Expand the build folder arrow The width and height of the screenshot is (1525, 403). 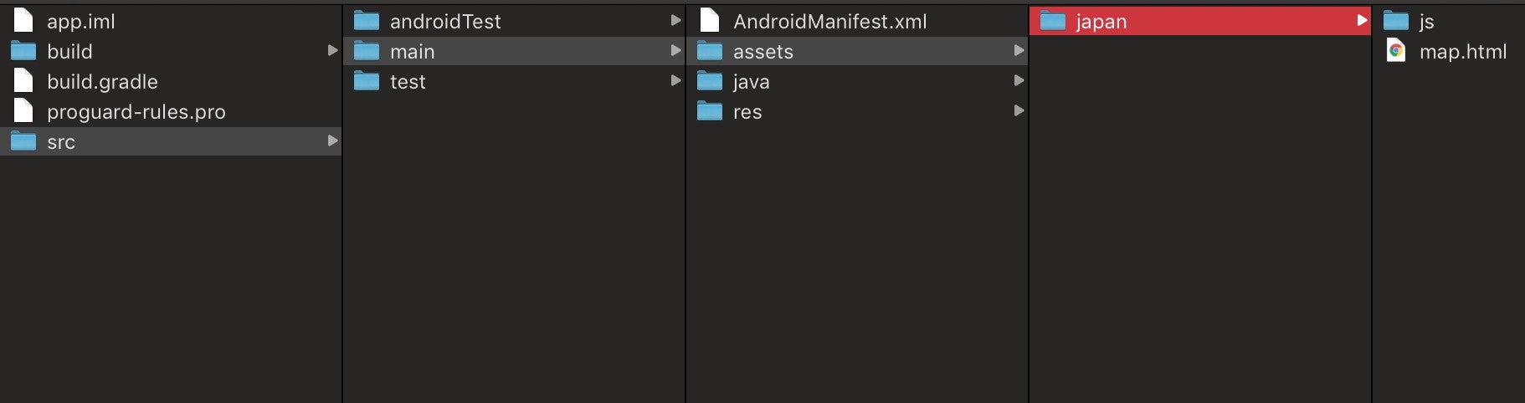point(332,50)
